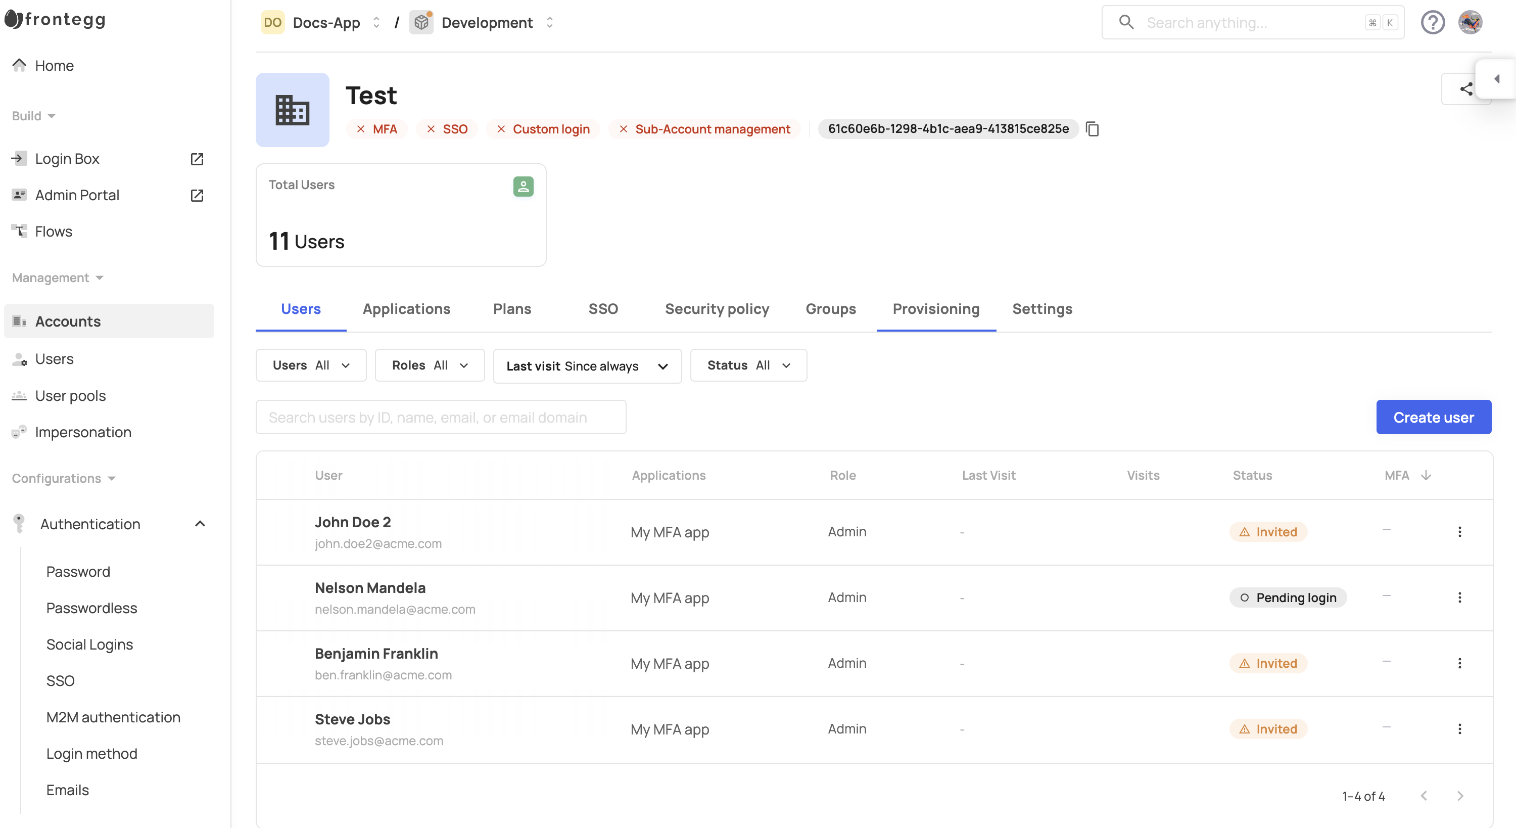Open the Status filter dropdown
This screenshot has width=1516, height=828.
point(748,365)
